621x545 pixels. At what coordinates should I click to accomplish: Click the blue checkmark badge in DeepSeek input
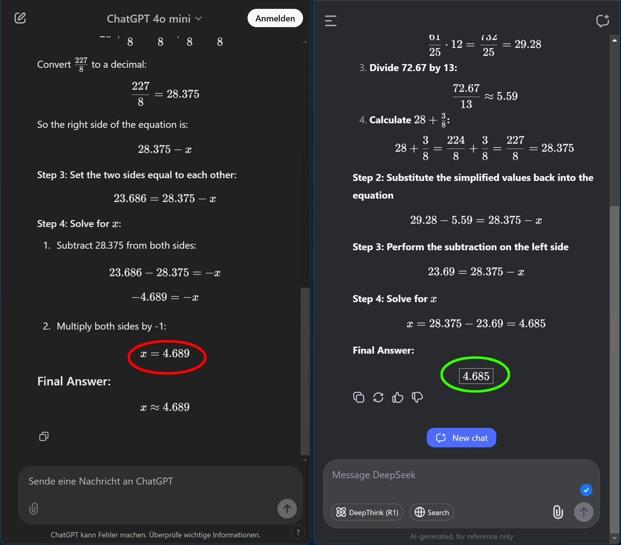coord(586,490)
